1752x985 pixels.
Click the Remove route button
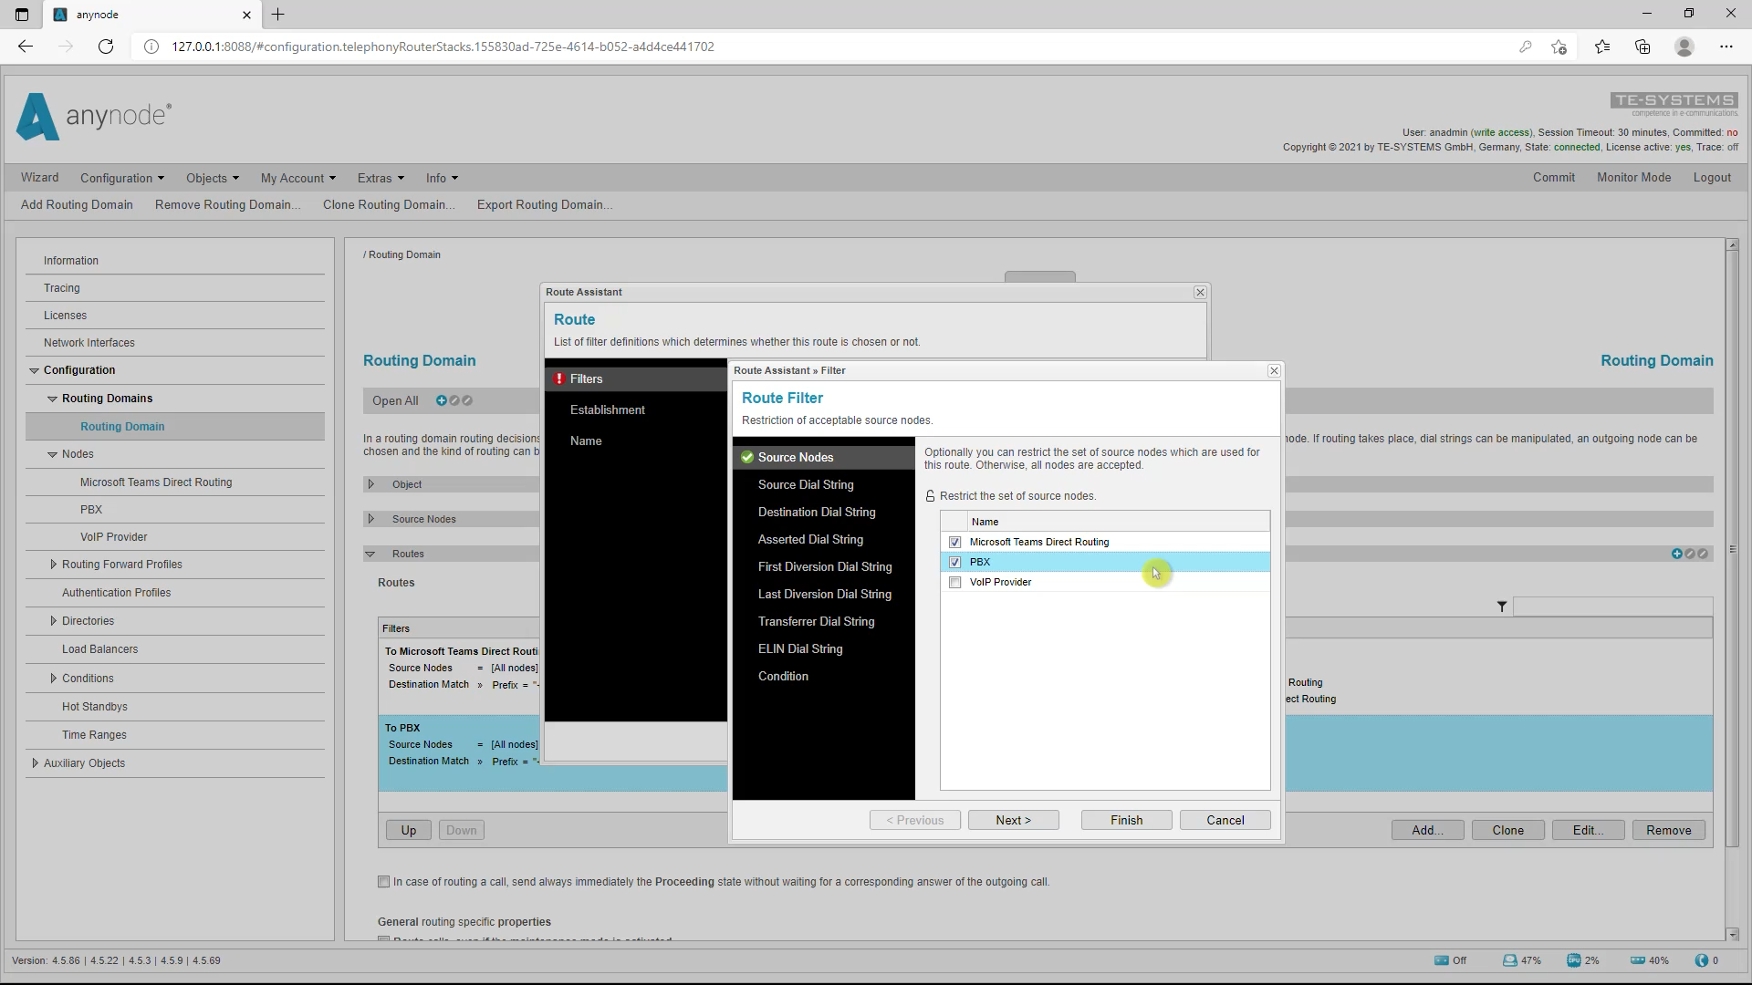(1668, 830)
